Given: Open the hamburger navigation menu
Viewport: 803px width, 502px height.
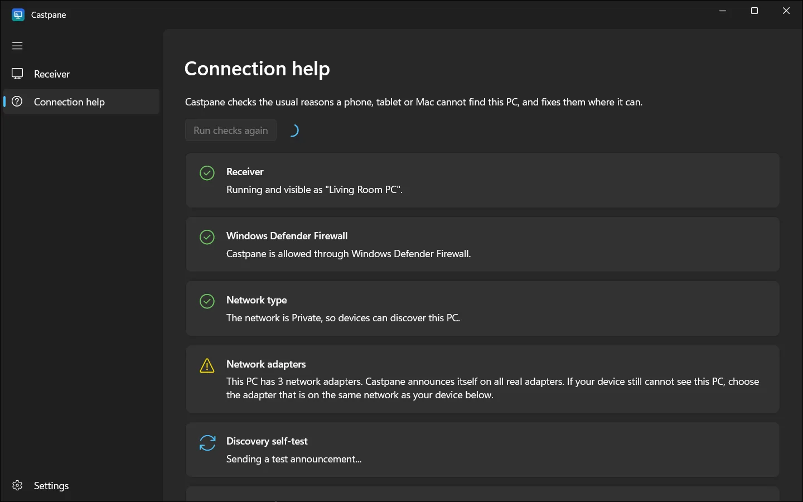Looking at the screenshot, I should [17, 46].
